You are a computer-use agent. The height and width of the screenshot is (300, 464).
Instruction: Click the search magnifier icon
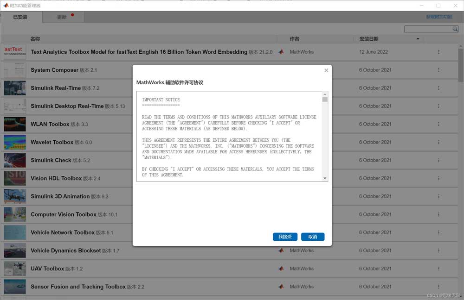coord(455,29)
